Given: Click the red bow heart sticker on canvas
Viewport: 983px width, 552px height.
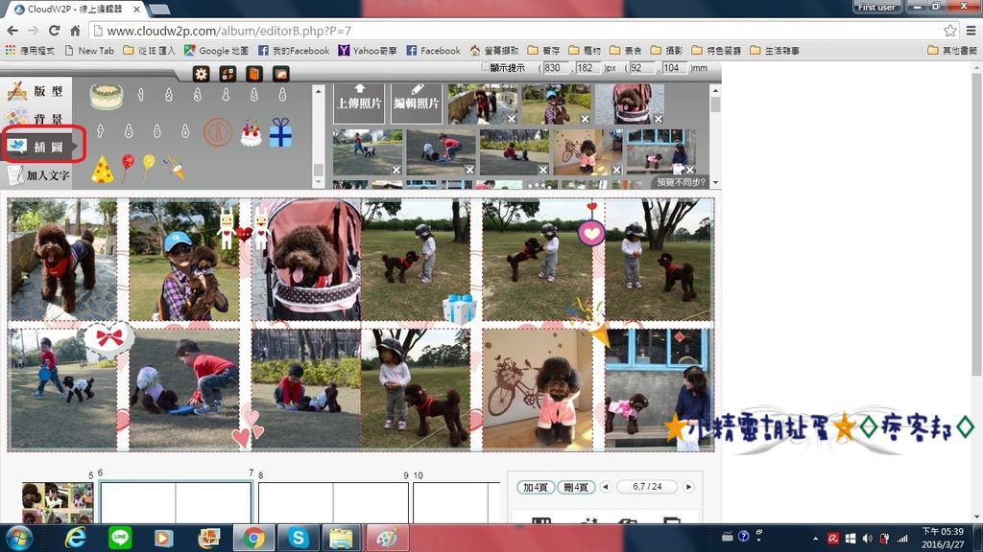Looking at the screenshot, I should pyautogui.click(x=109, y=339).
